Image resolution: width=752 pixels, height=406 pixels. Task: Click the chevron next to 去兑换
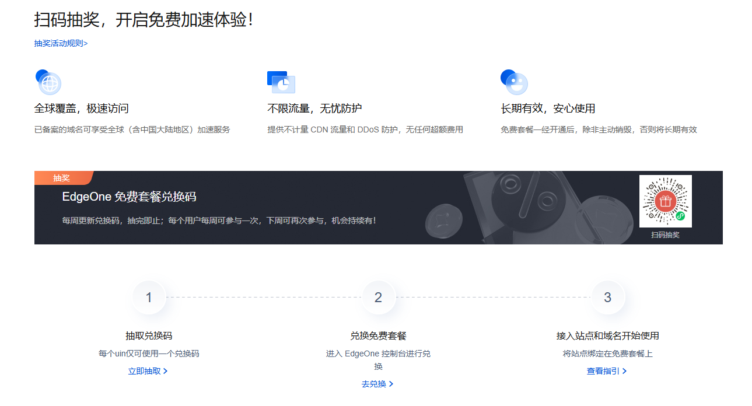(391, 384)
